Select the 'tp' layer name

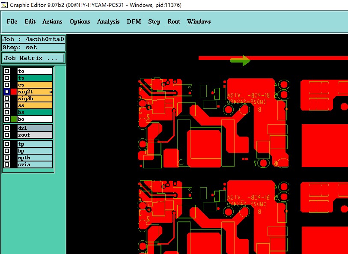pos(35,144)
